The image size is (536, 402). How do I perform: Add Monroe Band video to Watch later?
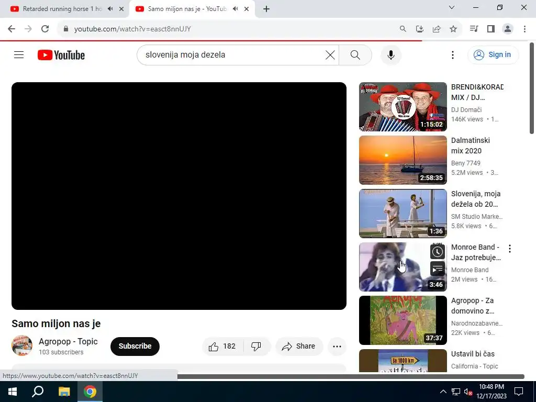pyautogui.click(x=437, y=252)
